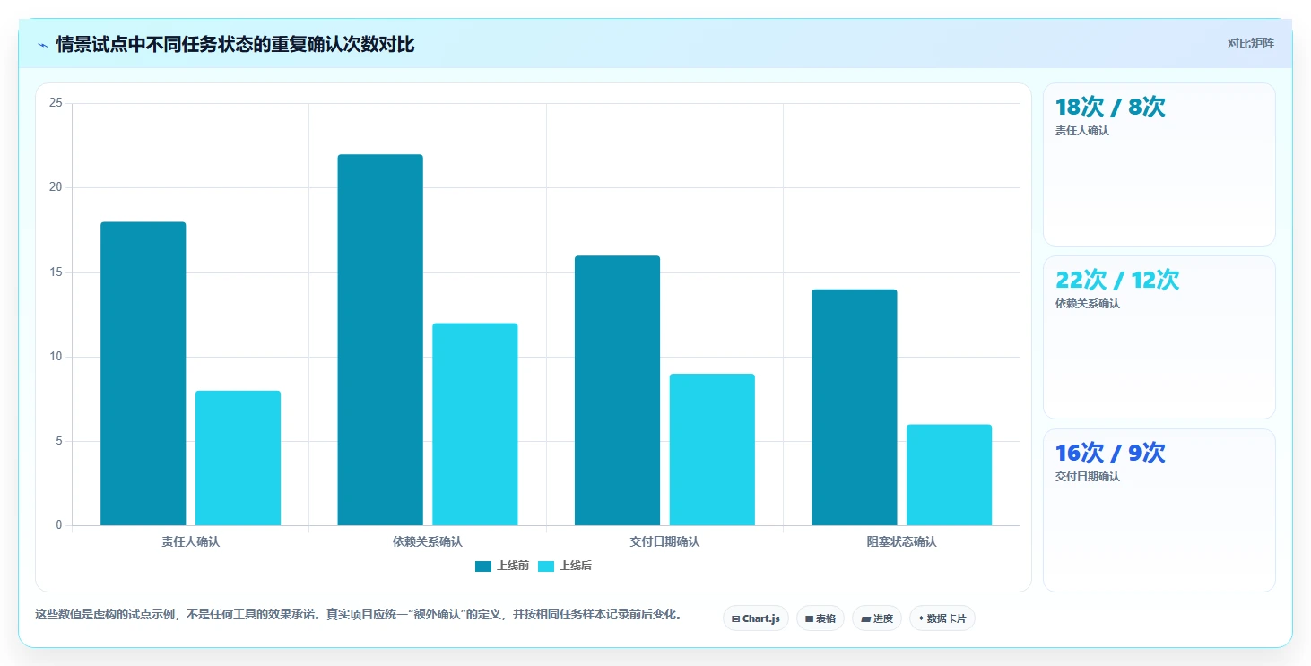Click the 依赖关系确认 caption in second card
1311x666 pixels.
click(1088, 304)
